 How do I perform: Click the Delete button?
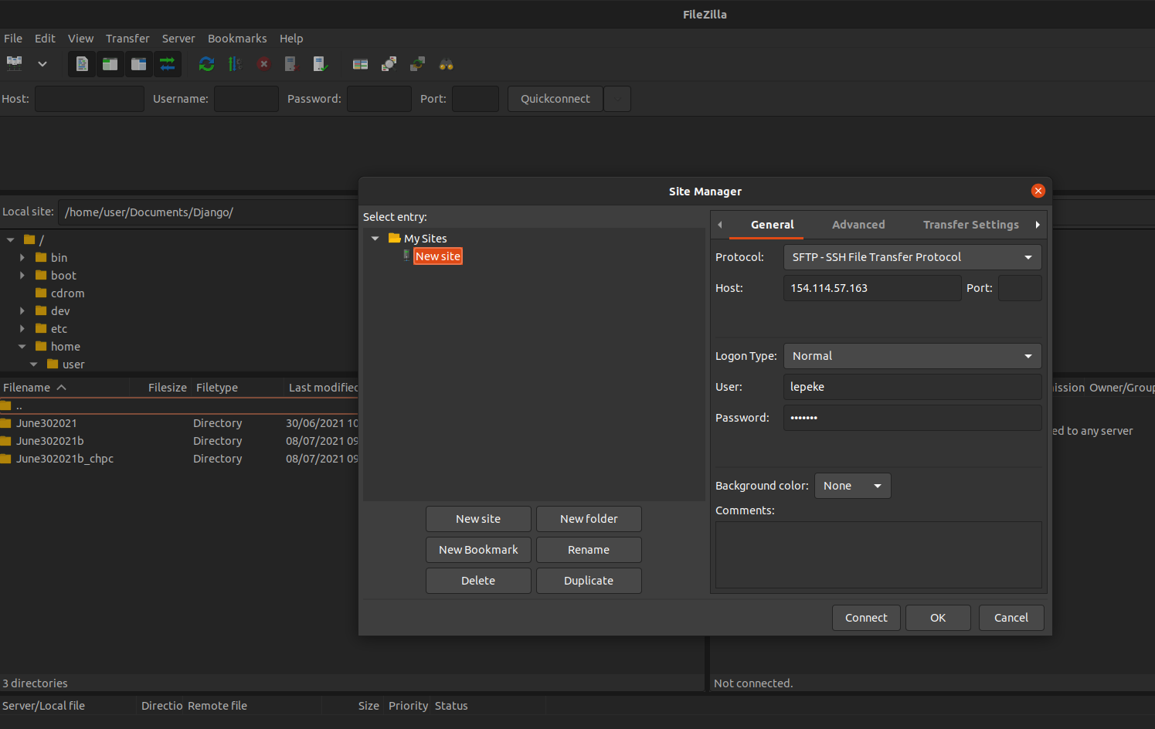tap(478, 581)
